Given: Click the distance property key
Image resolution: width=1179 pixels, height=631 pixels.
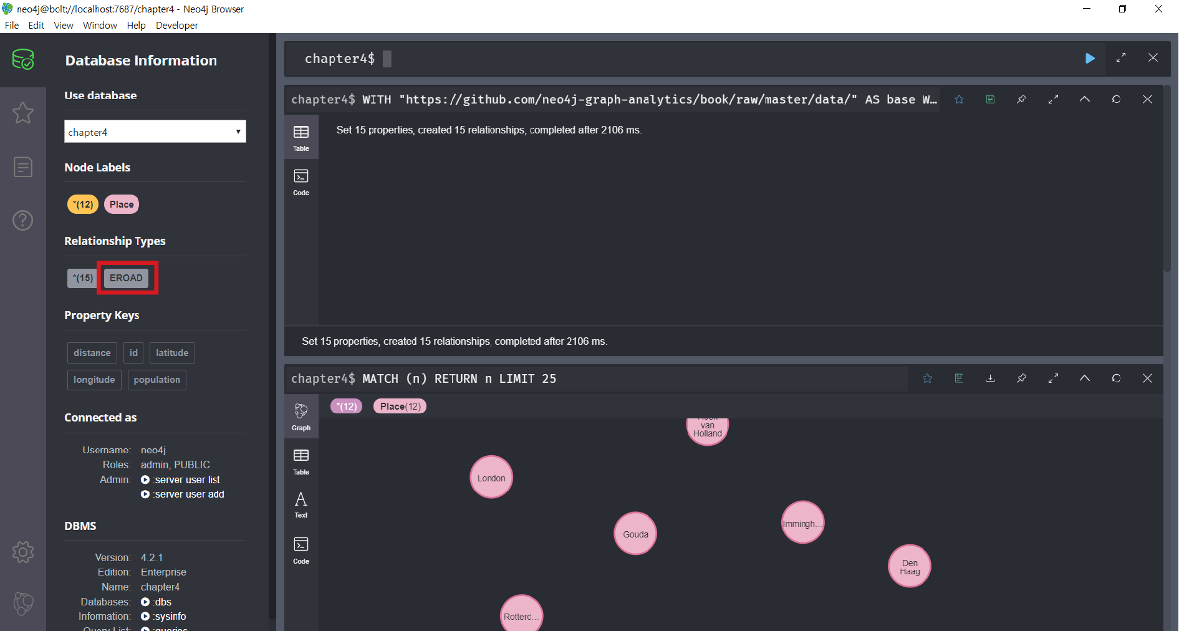Looking at the screenshot, I should click(x=92, y=353).
